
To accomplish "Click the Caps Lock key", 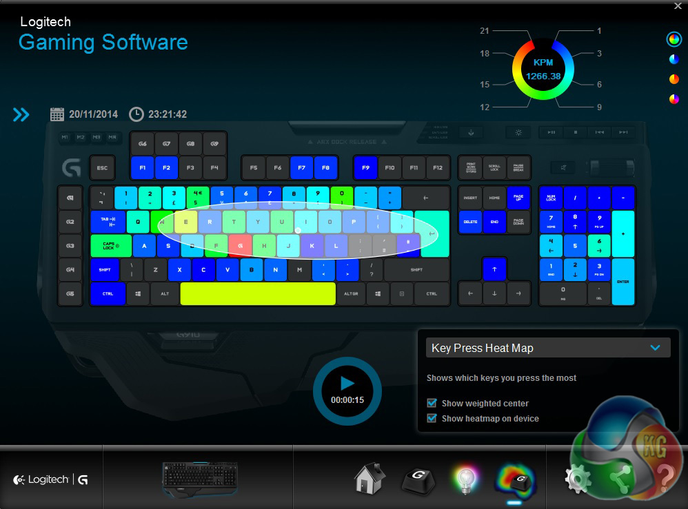I will pyautogui.click(x=111, y=245).
